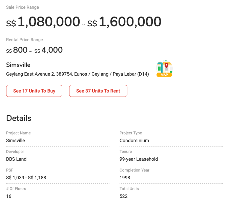Select the 99-year Leasehold tenure value

click(x=139, y=159)
